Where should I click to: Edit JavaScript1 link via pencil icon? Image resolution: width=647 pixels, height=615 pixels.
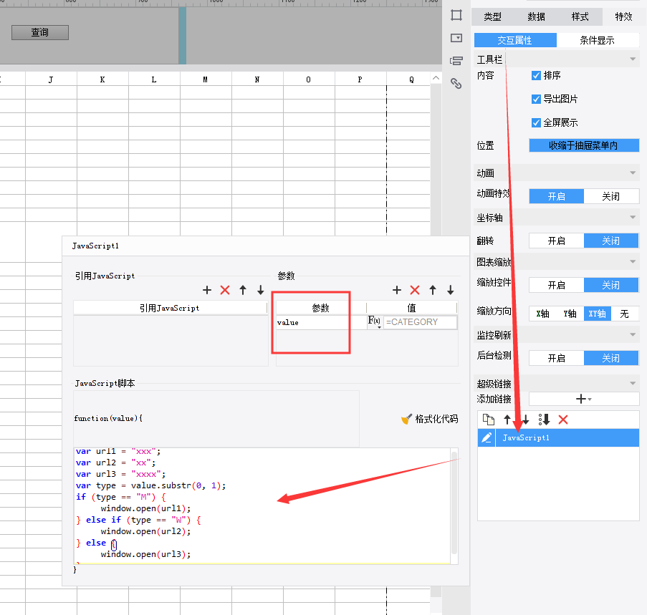point(487,437)
